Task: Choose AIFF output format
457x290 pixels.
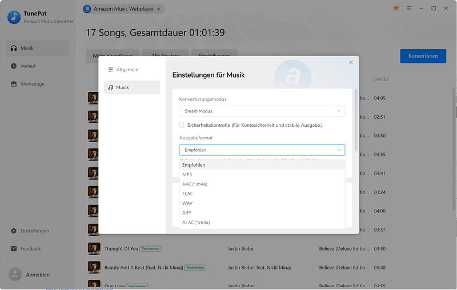Action: coord(262,213)
